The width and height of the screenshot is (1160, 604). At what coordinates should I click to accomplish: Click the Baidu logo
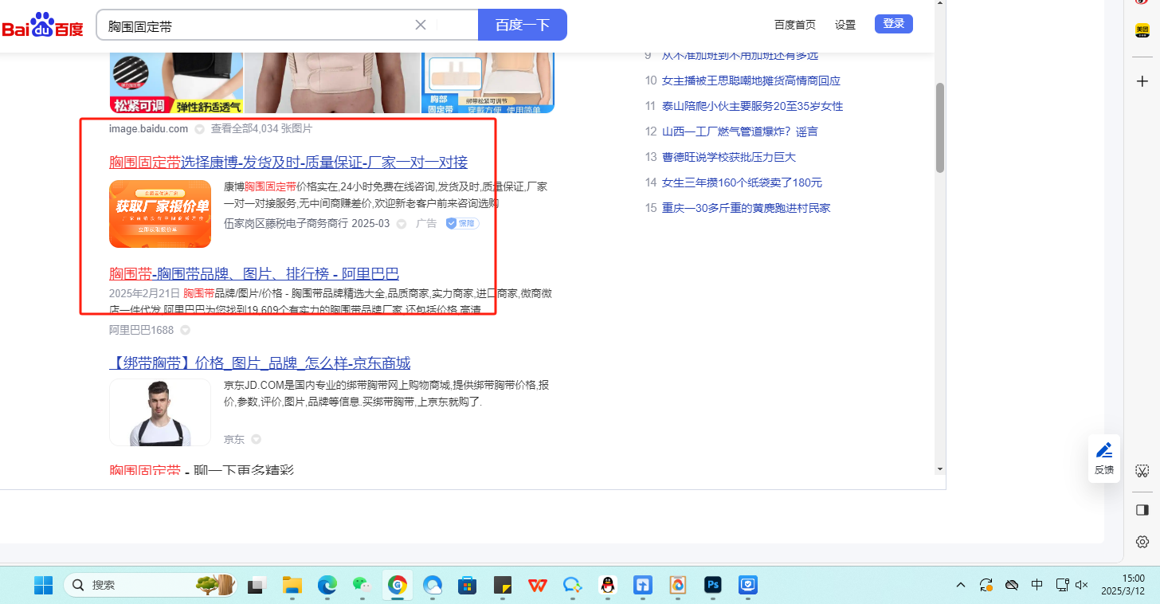coord(42,25)
